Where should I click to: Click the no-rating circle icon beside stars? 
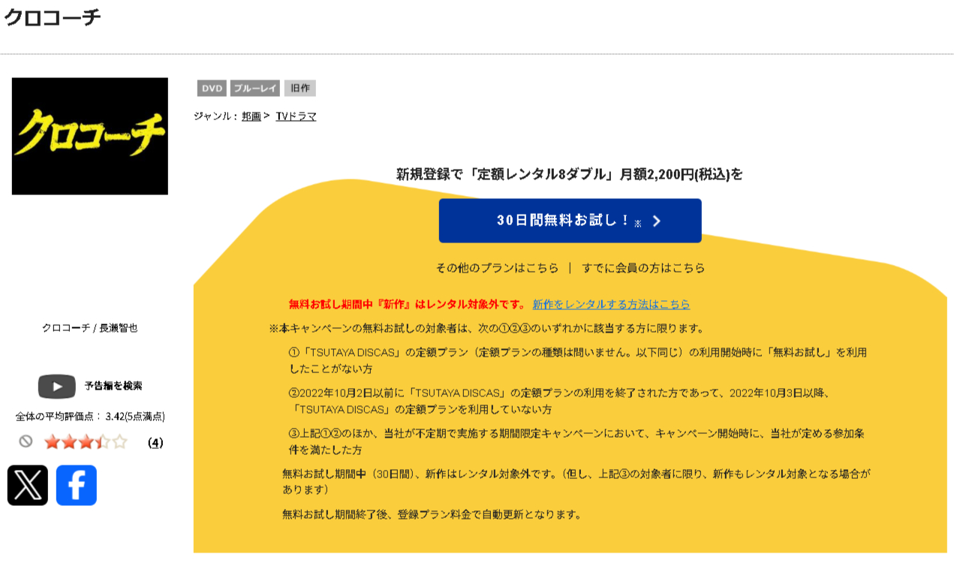pyautogui.click(x=26, y=441)
